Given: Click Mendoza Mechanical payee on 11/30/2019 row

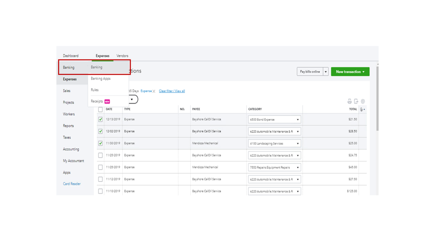Looking at the screenshot, I should pyautogui.click(x=205, y=143).
